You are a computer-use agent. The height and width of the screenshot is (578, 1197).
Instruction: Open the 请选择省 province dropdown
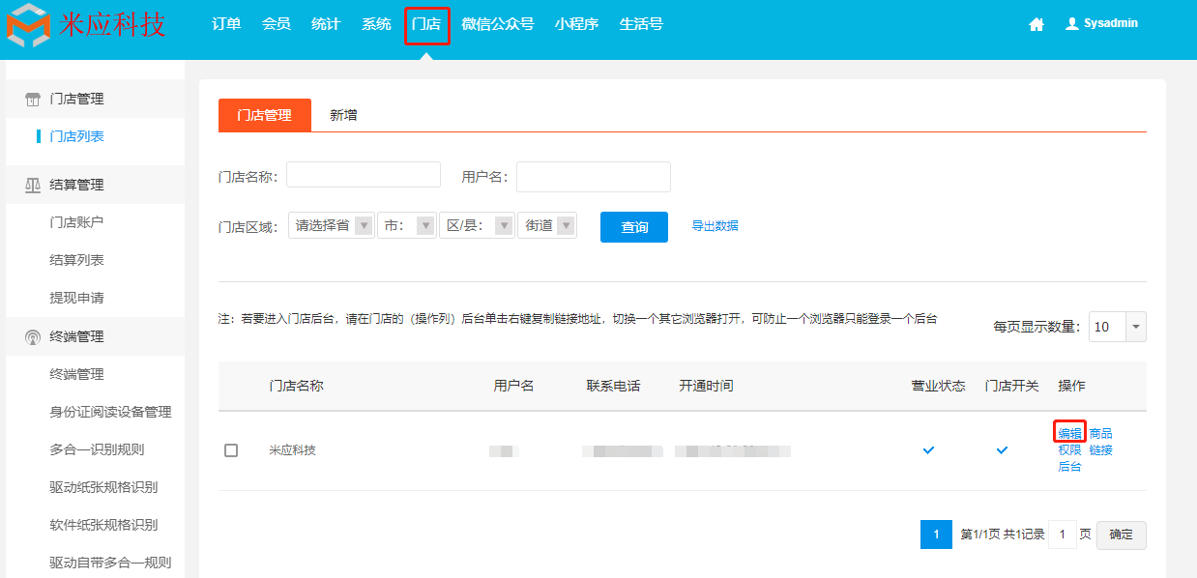pos(332,226)
